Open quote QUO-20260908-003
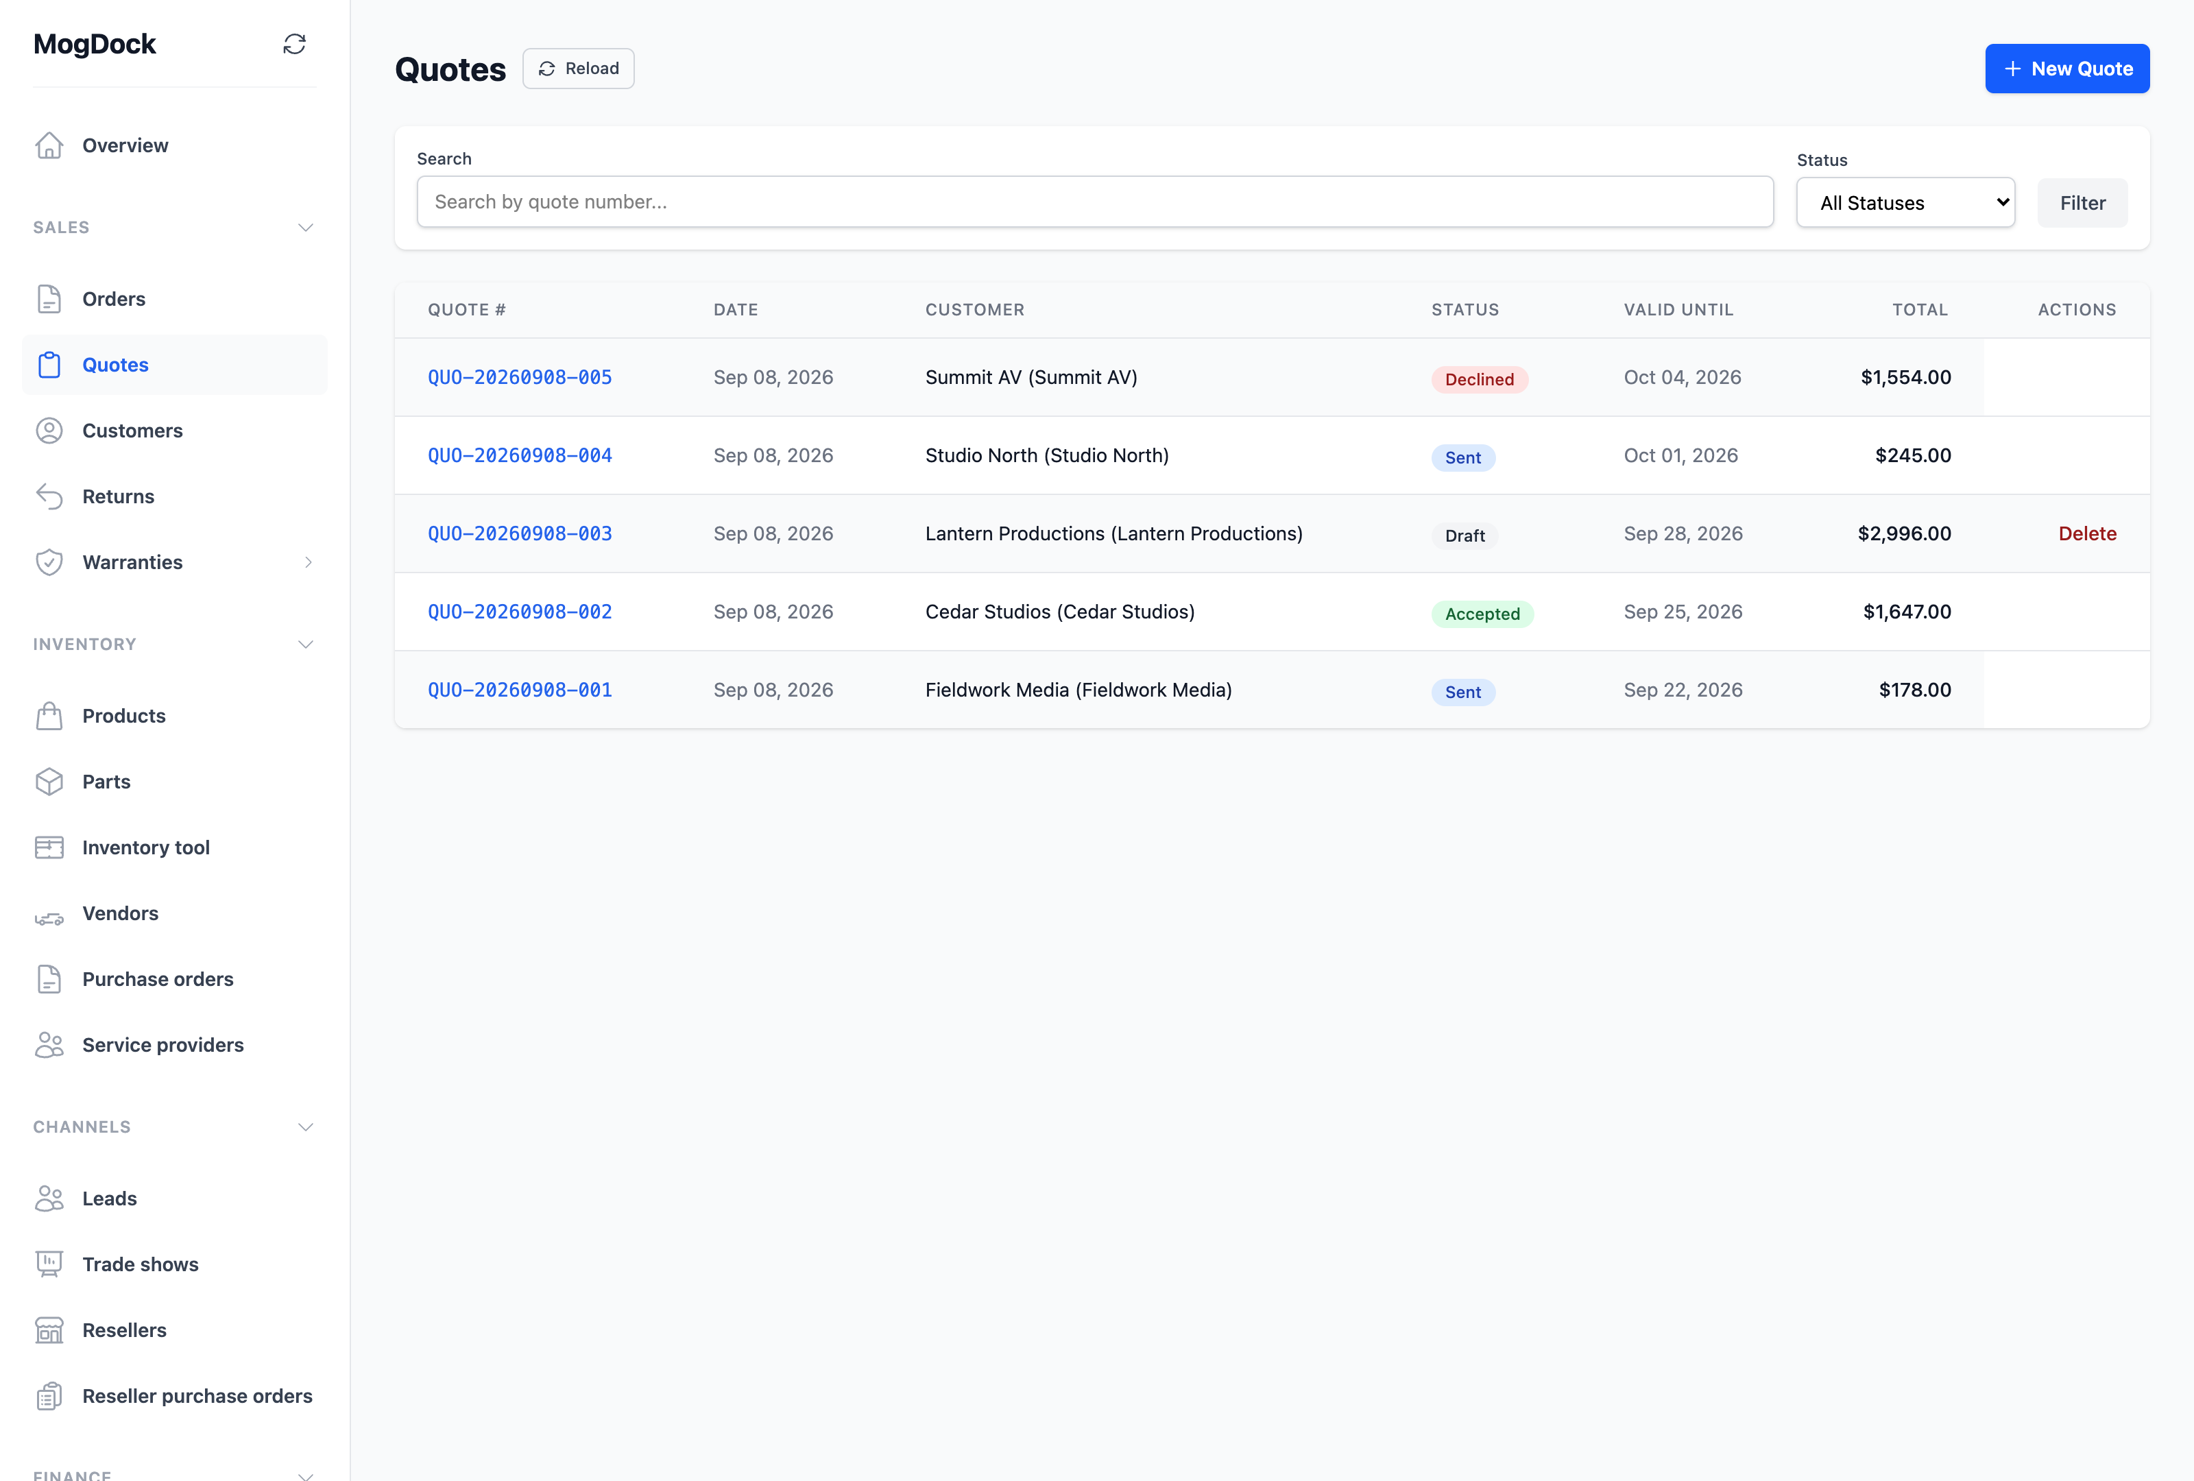The image size is (2194, 1481). 519,533
